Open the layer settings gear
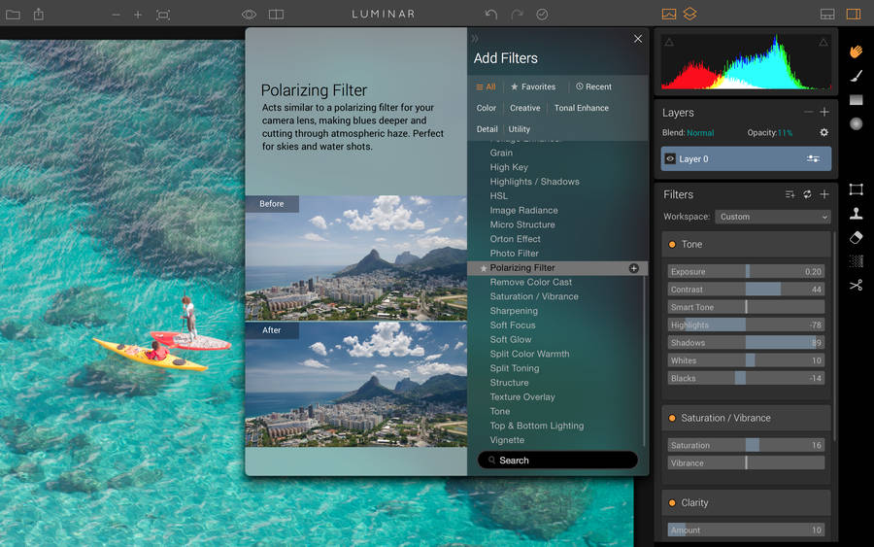 [824, 133]
